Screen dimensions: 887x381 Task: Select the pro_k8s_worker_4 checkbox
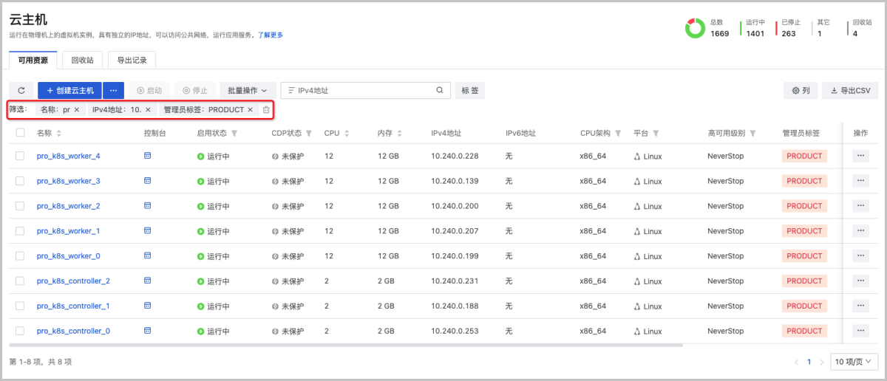tap(20, 156)
